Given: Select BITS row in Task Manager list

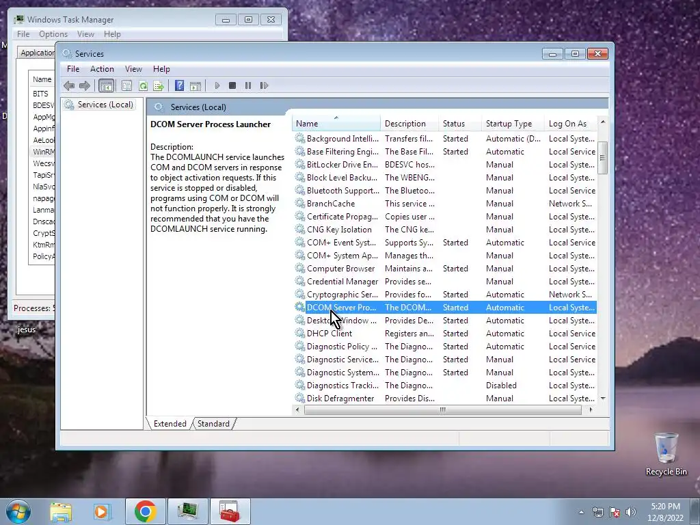Looking at the screenshot, I should coord(42,94).
